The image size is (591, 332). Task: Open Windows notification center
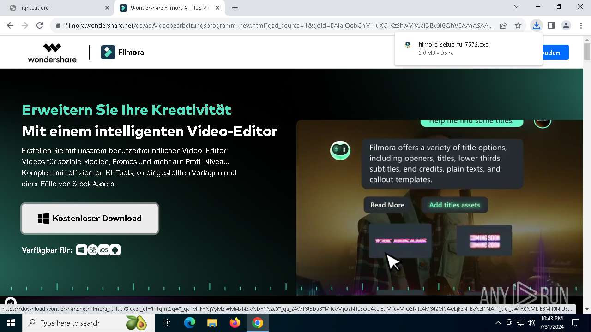(x=576, y=323)
